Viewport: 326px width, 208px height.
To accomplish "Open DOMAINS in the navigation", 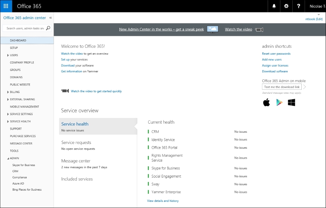I will tap(16, 77).
